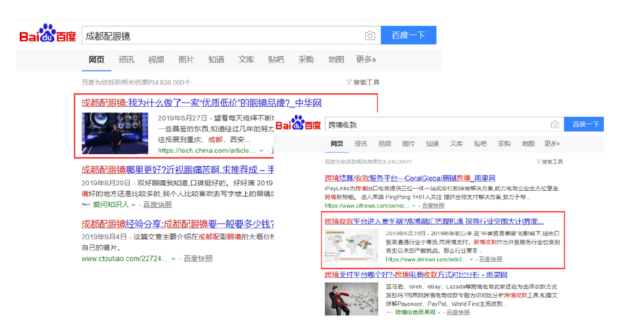Open 百度快照 for the ctoutiao.com result
This screenshot has height=336, width=618.
click(x=198, y=259)
